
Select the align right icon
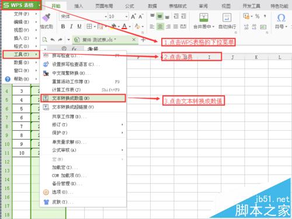168,26
